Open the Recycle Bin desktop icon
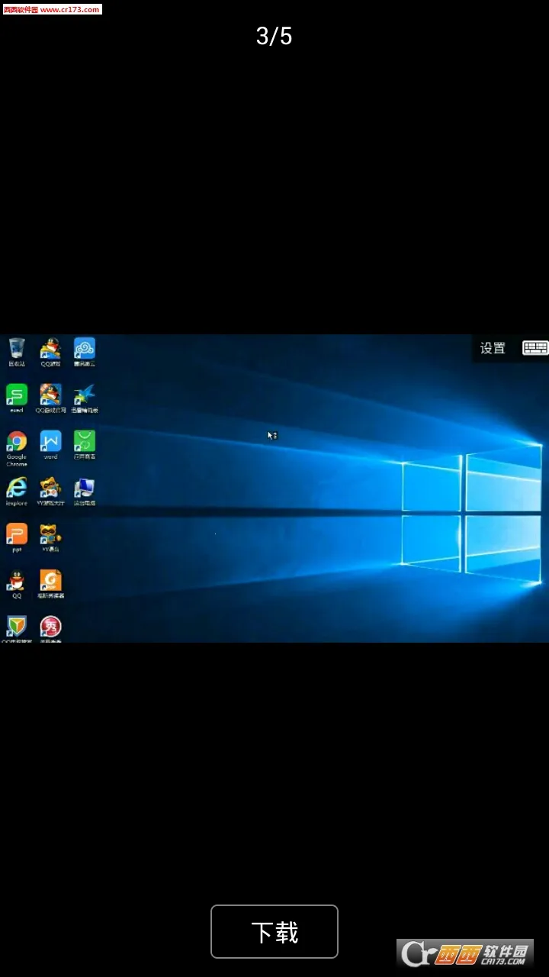Image resolution: width=549 pixels, height=977 pixels. [17, 350]
